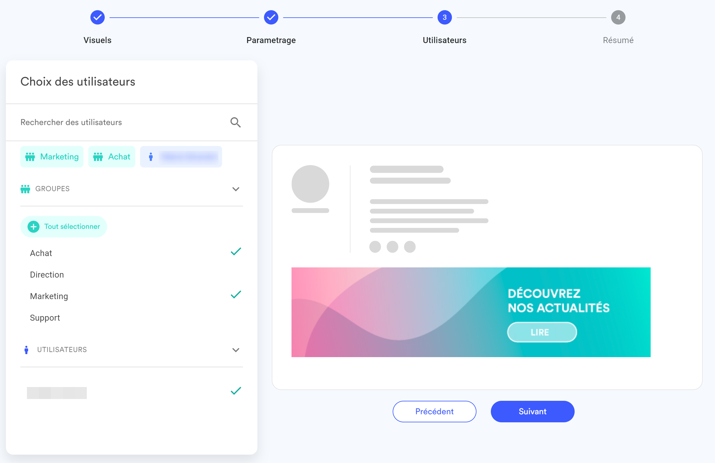Click the Précédent button
This screenshot has height=463, width=715.
pos(434,411)
